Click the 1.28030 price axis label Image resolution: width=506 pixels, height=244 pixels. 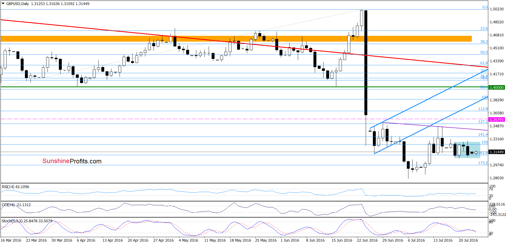coord(496,178)
